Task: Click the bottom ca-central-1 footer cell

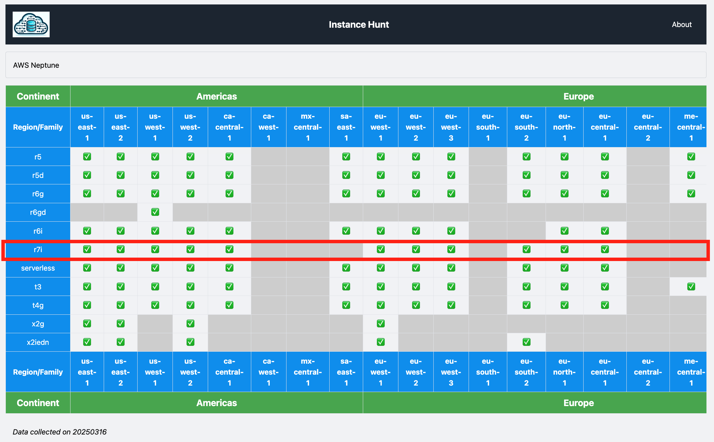Action: [x=229, y=372]
